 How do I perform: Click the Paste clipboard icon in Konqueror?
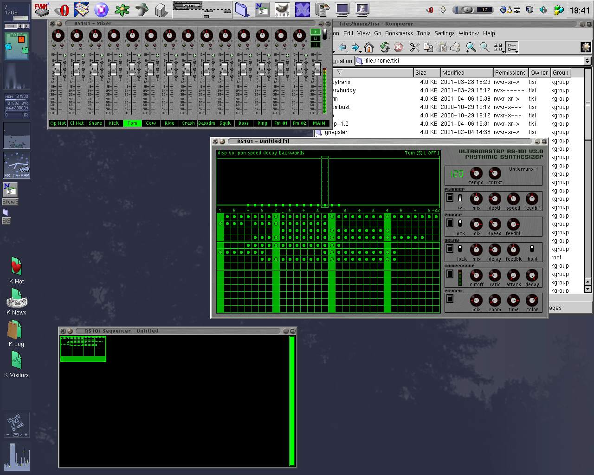[x=442, y=47]
